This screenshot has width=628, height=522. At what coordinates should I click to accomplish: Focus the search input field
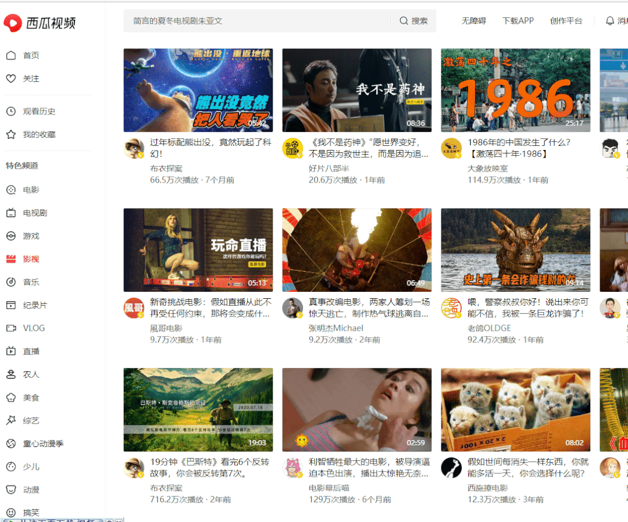256,21
